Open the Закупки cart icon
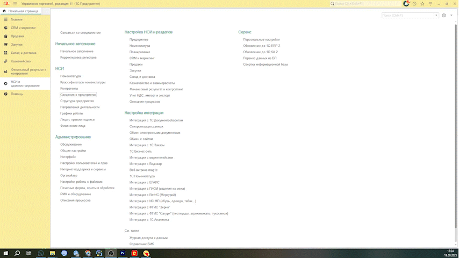The width and height of the screenshot is (459, 258). tap(5, 45)
